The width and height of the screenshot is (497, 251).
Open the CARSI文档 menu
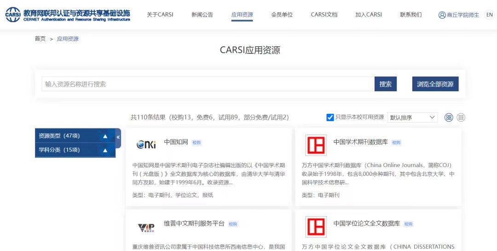coord(324,15)
